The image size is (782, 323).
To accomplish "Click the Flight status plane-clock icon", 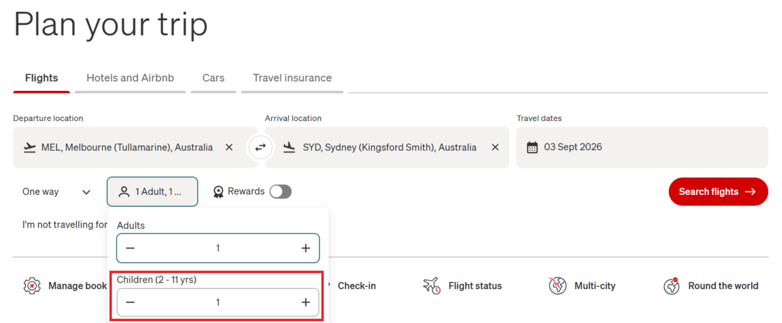I will tap(431, 286).
